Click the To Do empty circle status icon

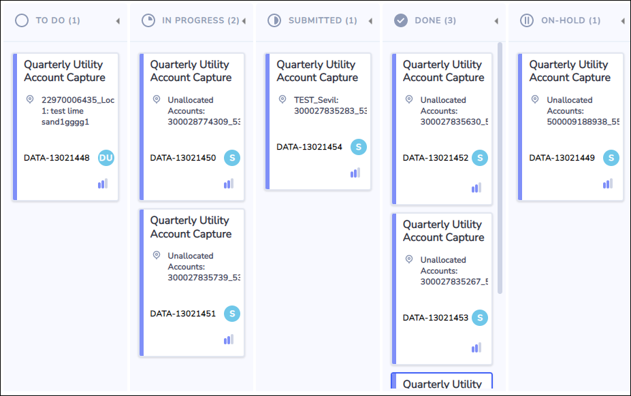coord(22,20)
